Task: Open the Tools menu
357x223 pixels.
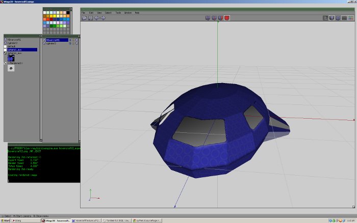Action: [118, 12]
